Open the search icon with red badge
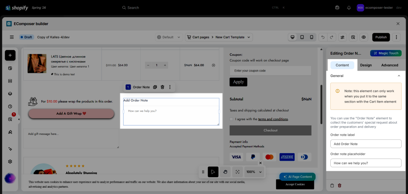The image size is (408, 194). click(10, 119)
